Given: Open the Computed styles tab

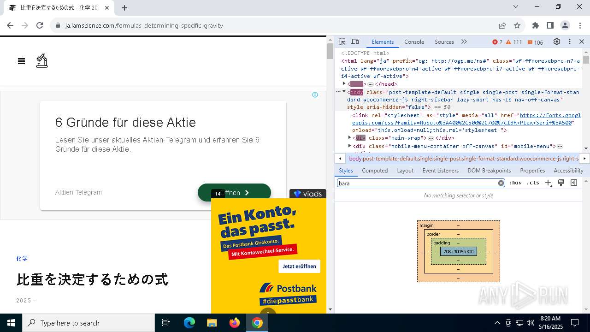Looking at the screenshot, I should [375, 170].
